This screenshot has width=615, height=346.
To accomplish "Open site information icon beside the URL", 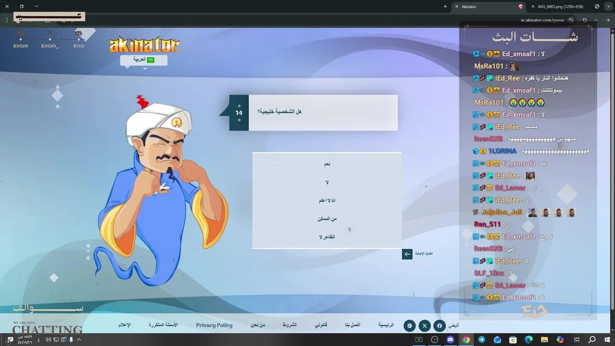I will point(571,20).
